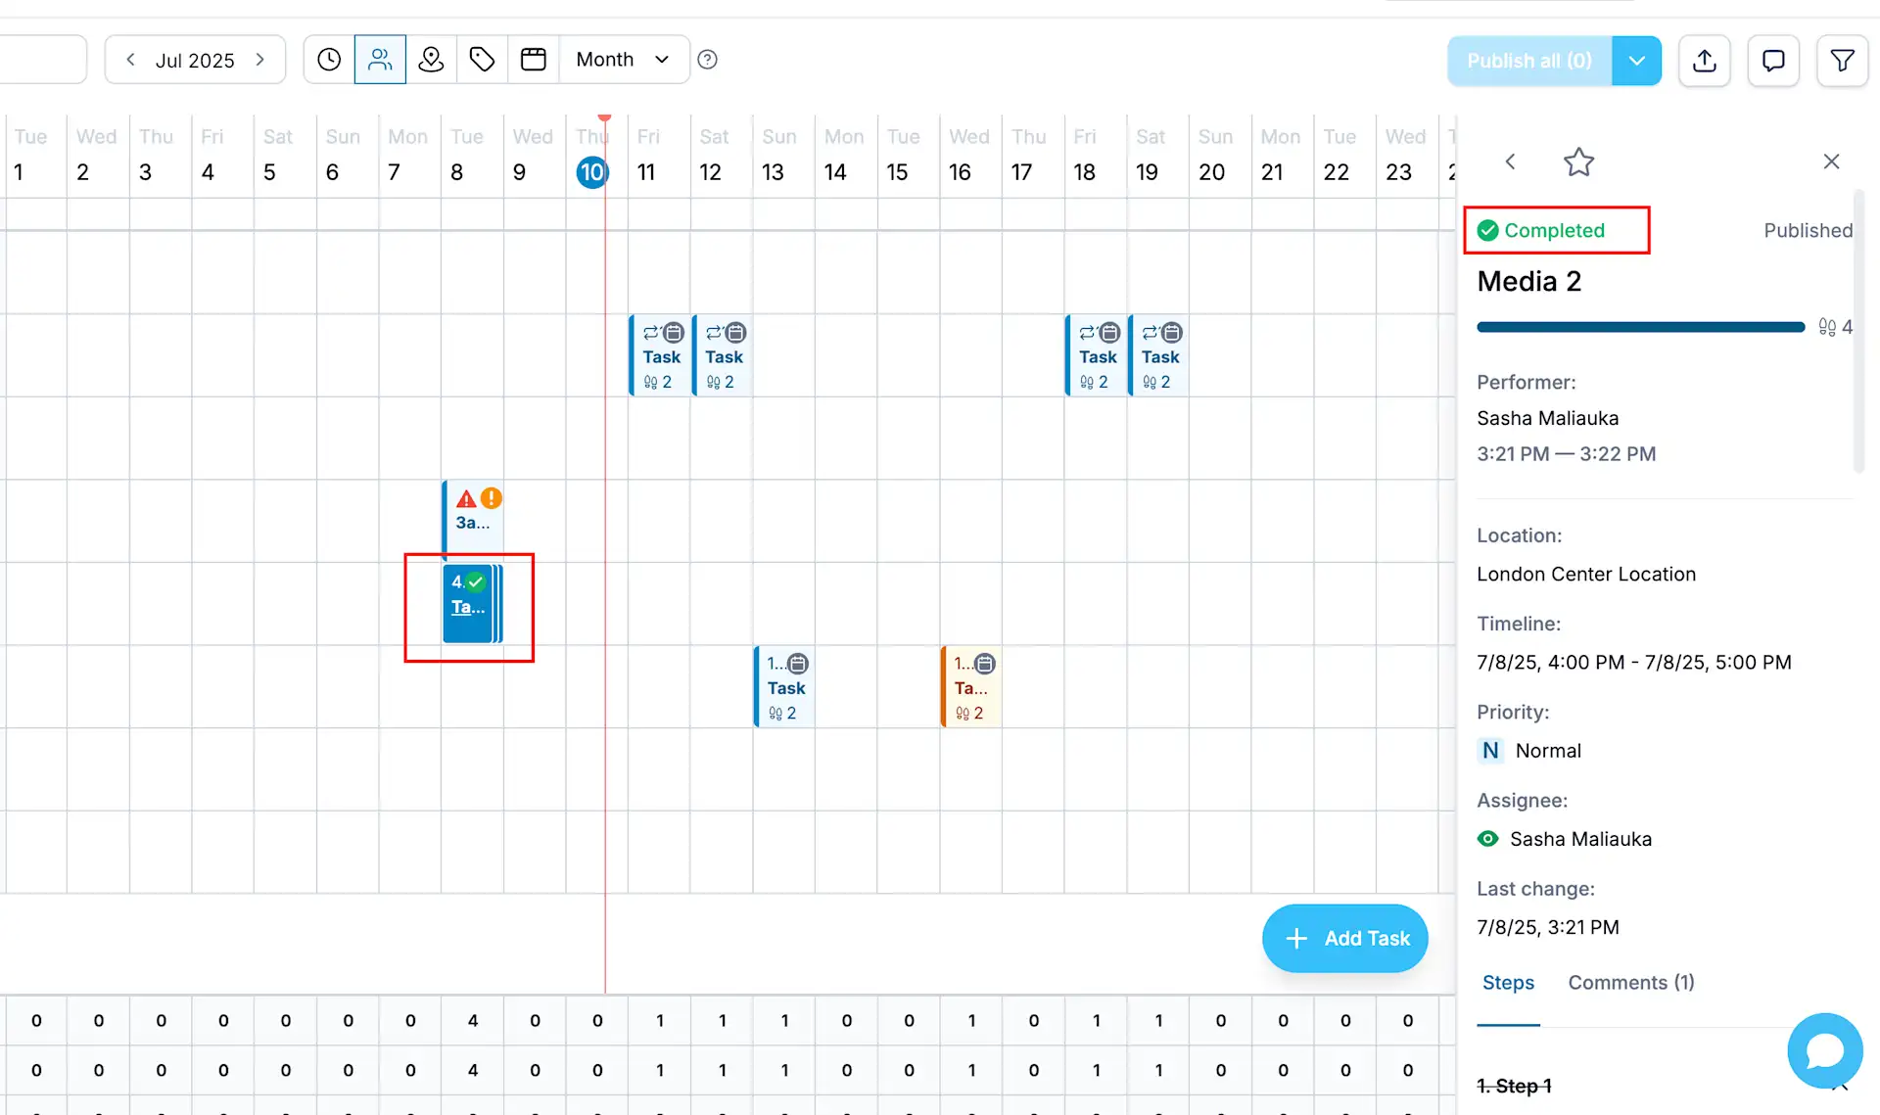Screen dimensions: 1880x1115
Task: Navigate to next month with right arrow
Action: pyautogui.click(x=260, y=60)
